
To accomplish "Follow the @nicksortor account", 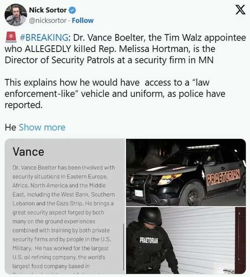I will coord(83,21).
